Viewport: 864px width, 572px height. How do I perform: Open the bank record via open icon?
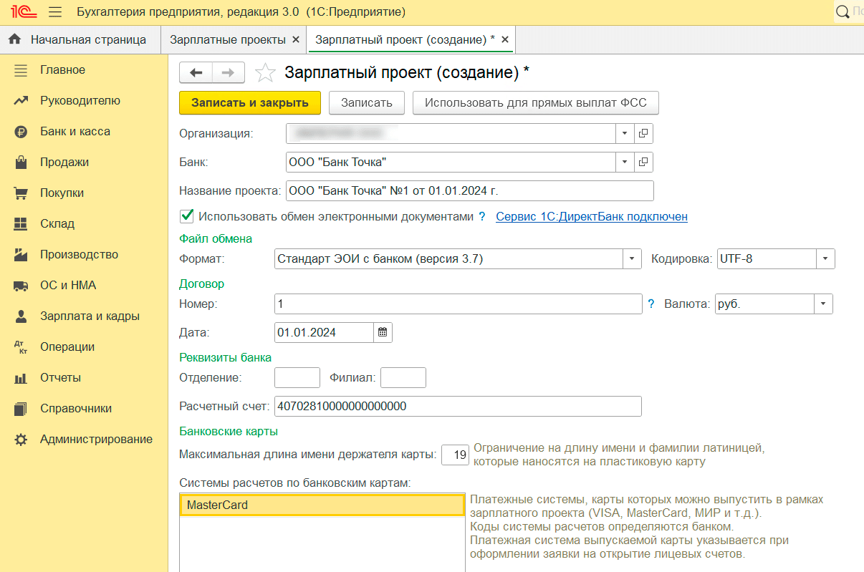(643, 163)
